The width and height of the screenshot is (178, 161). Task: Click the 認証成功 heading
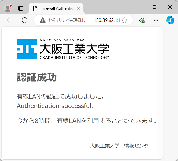(x=37, y=77)
